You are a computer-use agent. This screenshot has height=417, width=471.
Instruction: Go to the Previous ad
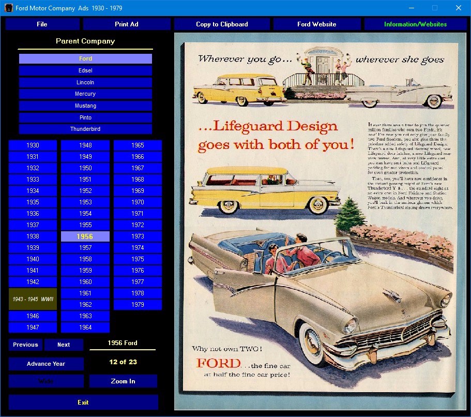[x=25, y=345]
